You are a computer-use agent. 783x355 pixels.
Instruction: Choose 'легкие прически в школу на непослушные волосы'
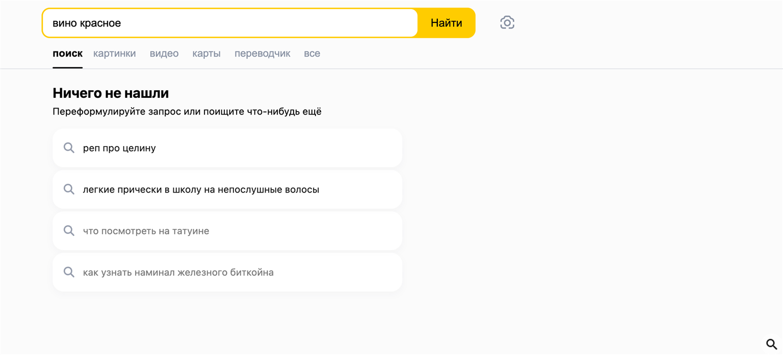[201, 189]
